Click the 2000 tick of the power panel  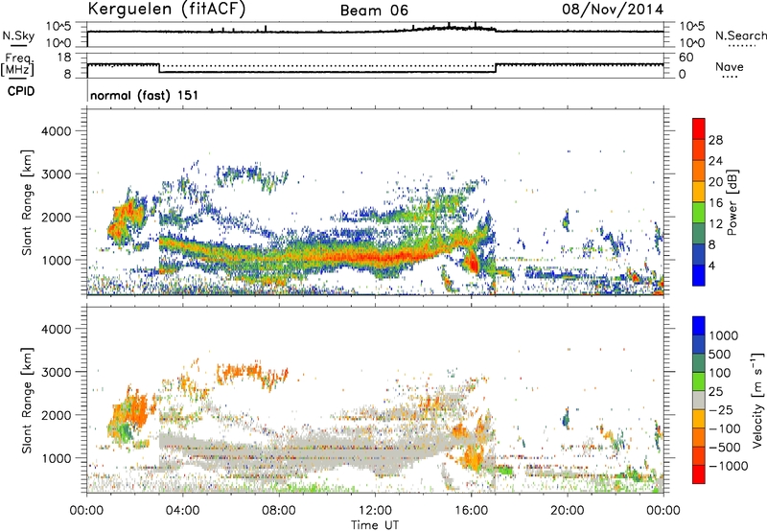(56, 217)
